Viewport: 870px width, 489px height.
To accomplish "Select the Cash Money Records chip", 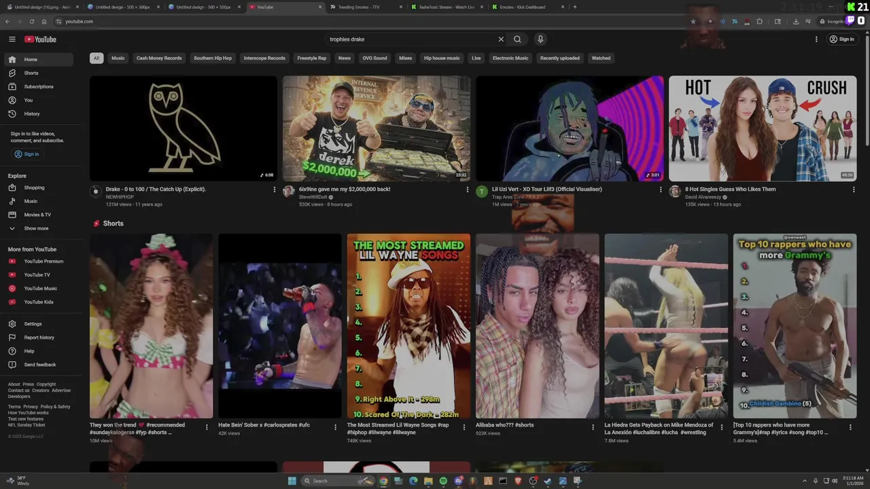I will click(159, 58).
